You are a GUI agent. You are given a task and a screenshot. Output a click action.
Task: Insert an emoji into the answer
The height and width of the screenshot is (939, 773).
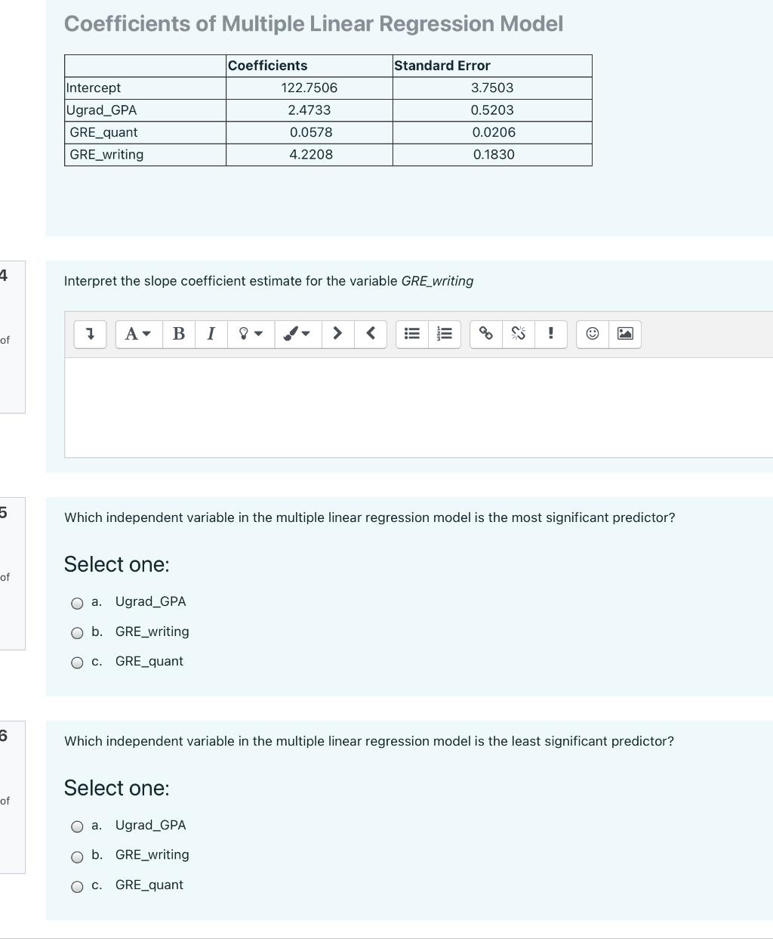point(592,334)
